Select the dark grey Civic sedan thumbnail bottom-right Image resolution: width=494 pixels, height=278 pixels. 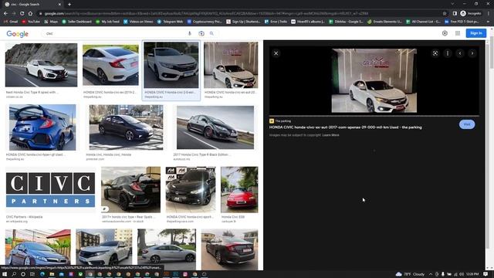[229, 249]
